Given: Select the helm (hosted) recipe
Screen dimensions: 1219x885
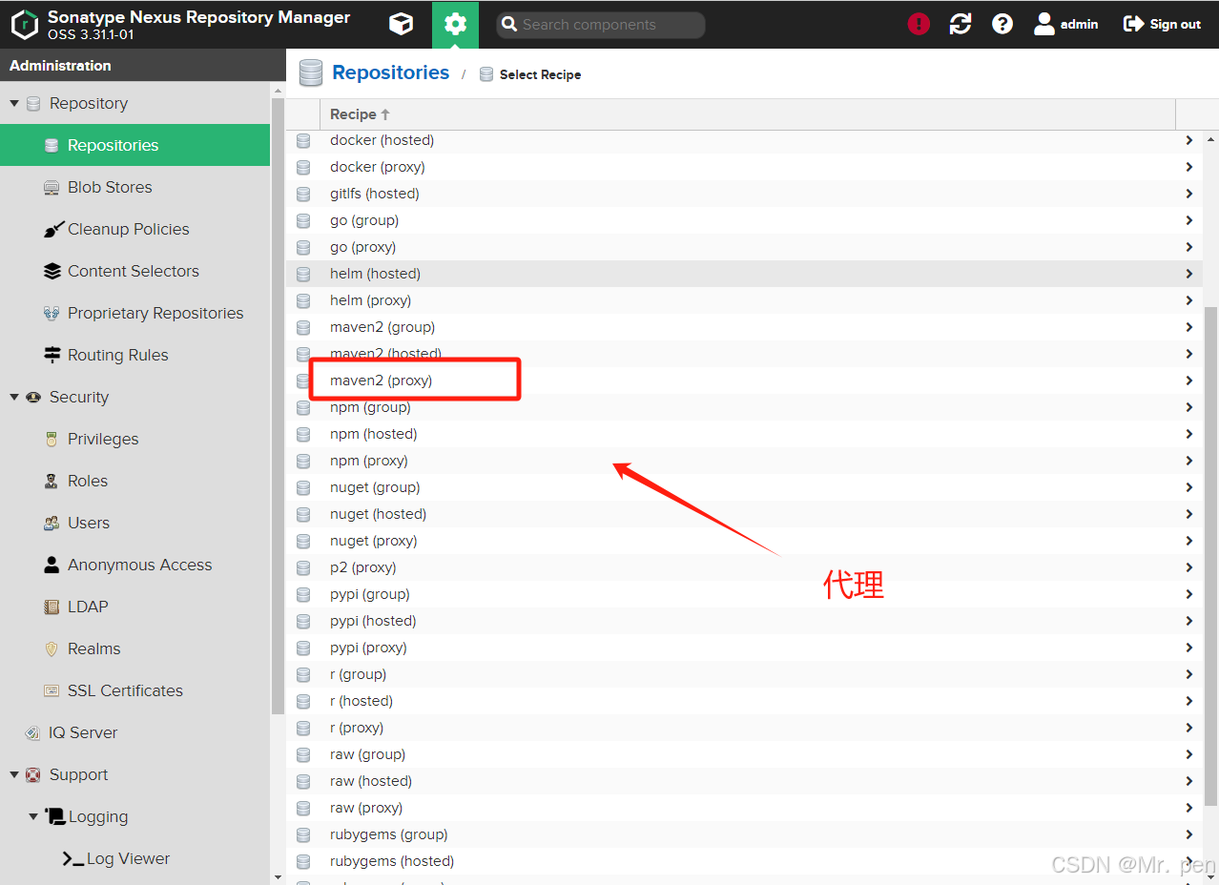Looking at the screenshot, I should [x=745, y=274].
